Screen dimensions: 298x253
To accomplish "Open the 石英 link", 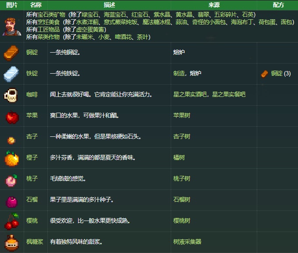I will click(x=248, y=14).
